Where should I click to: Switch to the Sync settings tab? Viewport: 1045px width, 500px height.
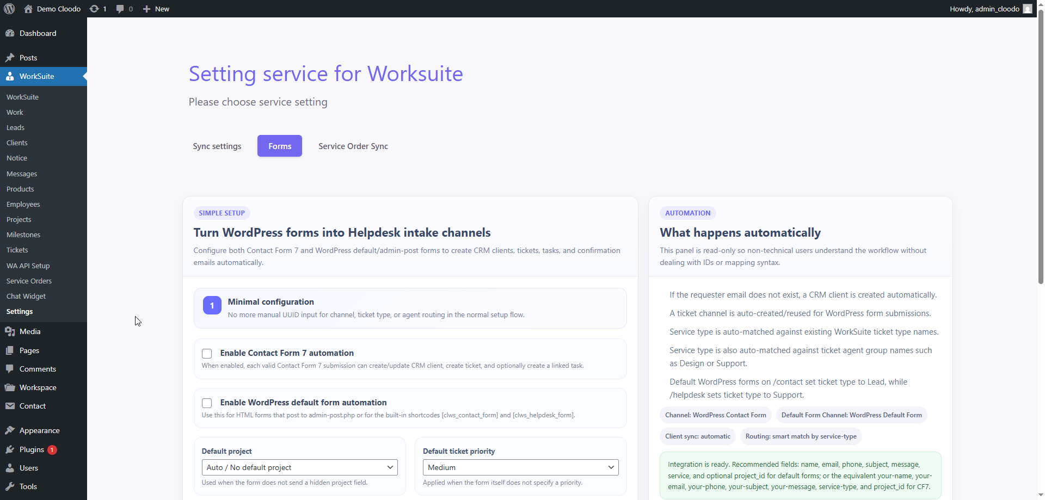(x=217, y=146)
